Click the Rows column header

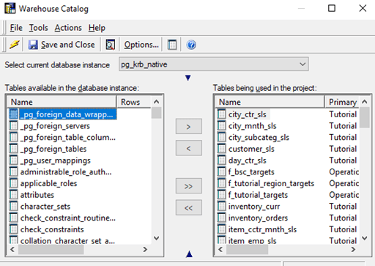[x=134, y=102]
